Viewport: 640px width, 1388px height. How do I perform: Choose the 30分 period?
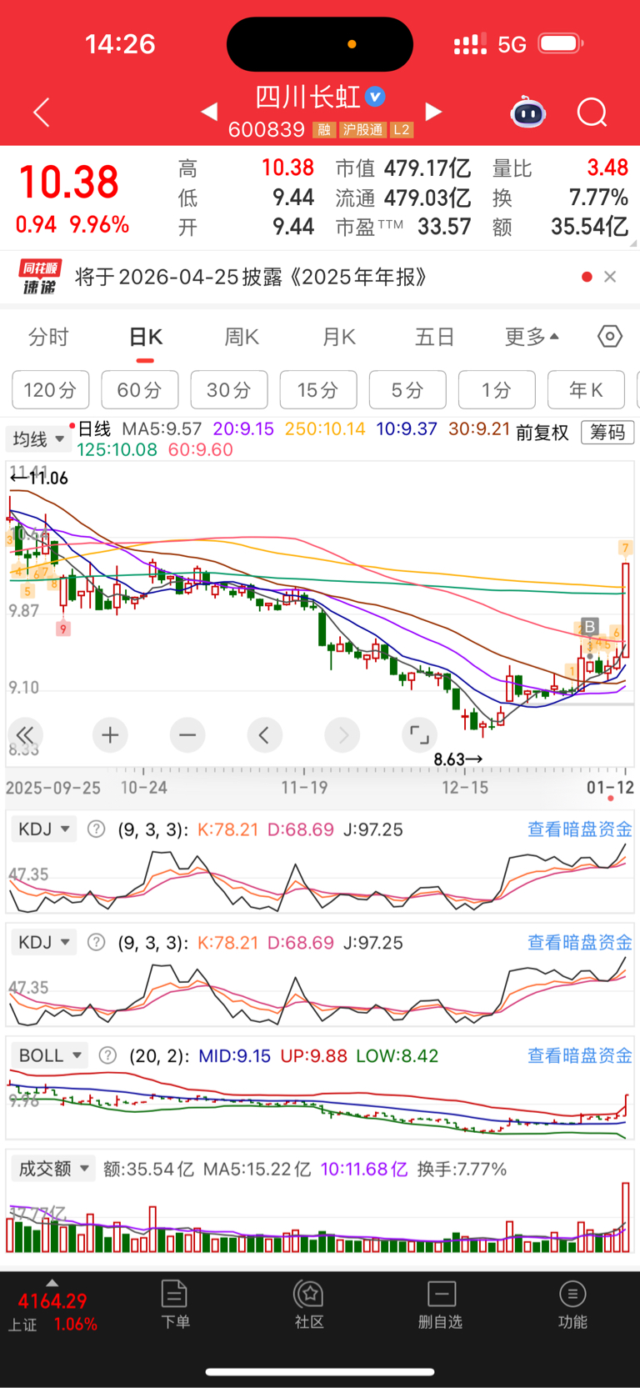pos(229,390)
